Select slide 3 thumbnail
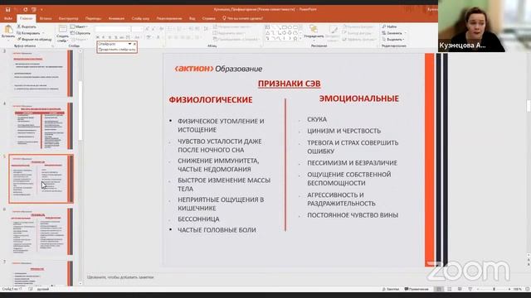 click(41, 73)
